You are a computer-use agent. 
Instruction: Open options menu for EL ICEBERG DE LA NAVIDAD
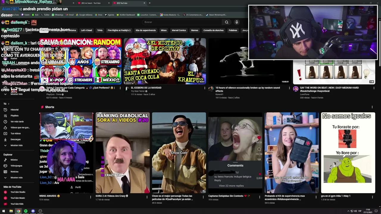(x=204, y=88)
